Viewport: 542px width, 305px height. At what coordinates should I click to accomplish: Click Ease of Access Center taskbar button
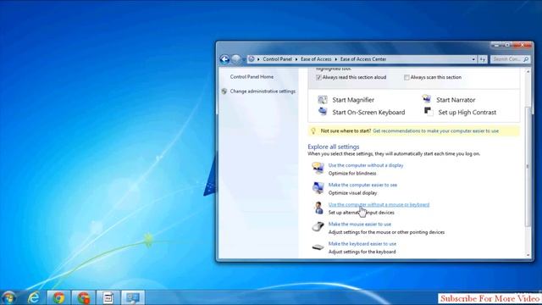pos(133,297)
